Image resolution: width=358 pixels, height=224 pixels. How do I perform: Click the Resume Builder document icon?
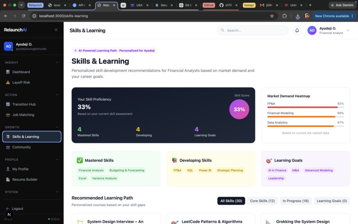pyautogui.click(x=8, y=180)
